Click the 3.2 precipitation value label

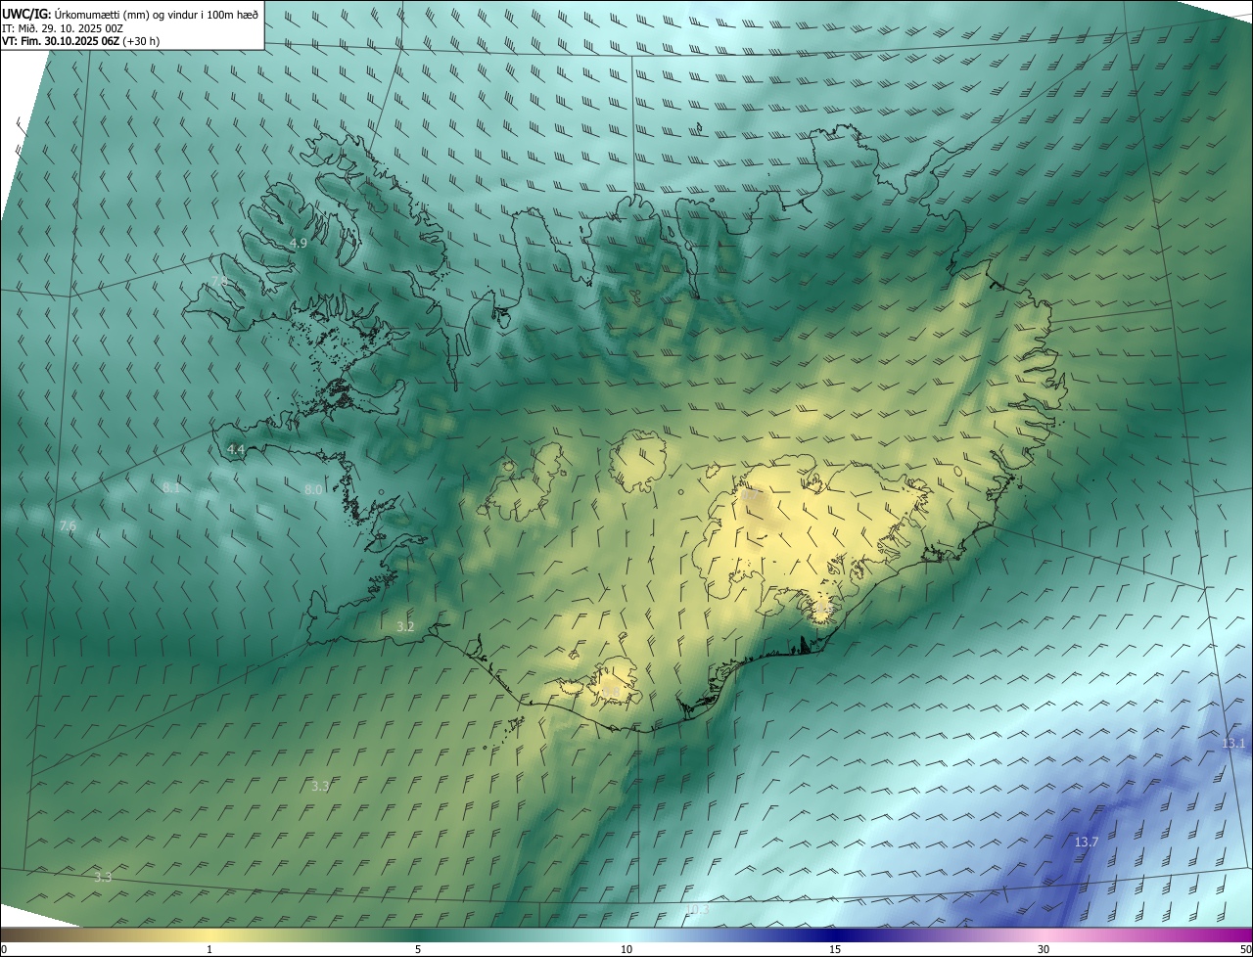tap(405, 626)
